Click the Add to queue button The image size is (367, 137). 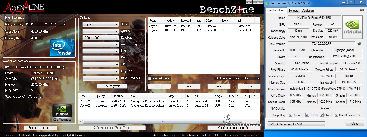point(112,86)
